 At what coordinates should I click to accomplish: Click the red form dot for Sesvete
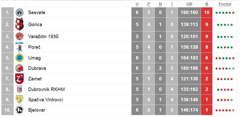pos(230,13)
